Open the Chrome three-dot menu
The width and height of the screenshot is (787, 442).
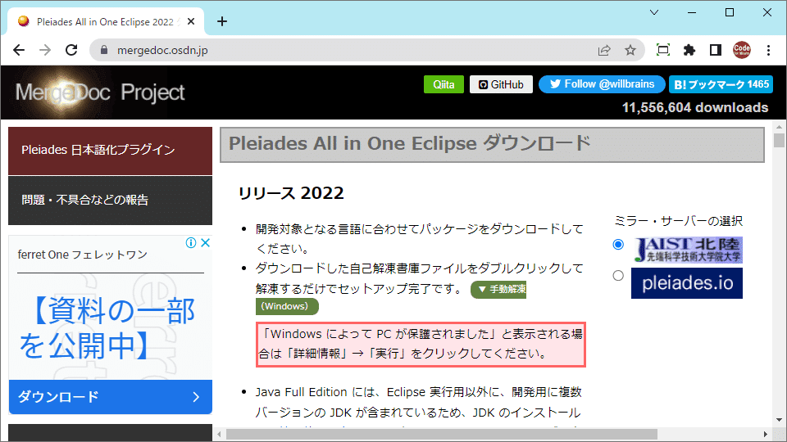[x=768, y=50]
